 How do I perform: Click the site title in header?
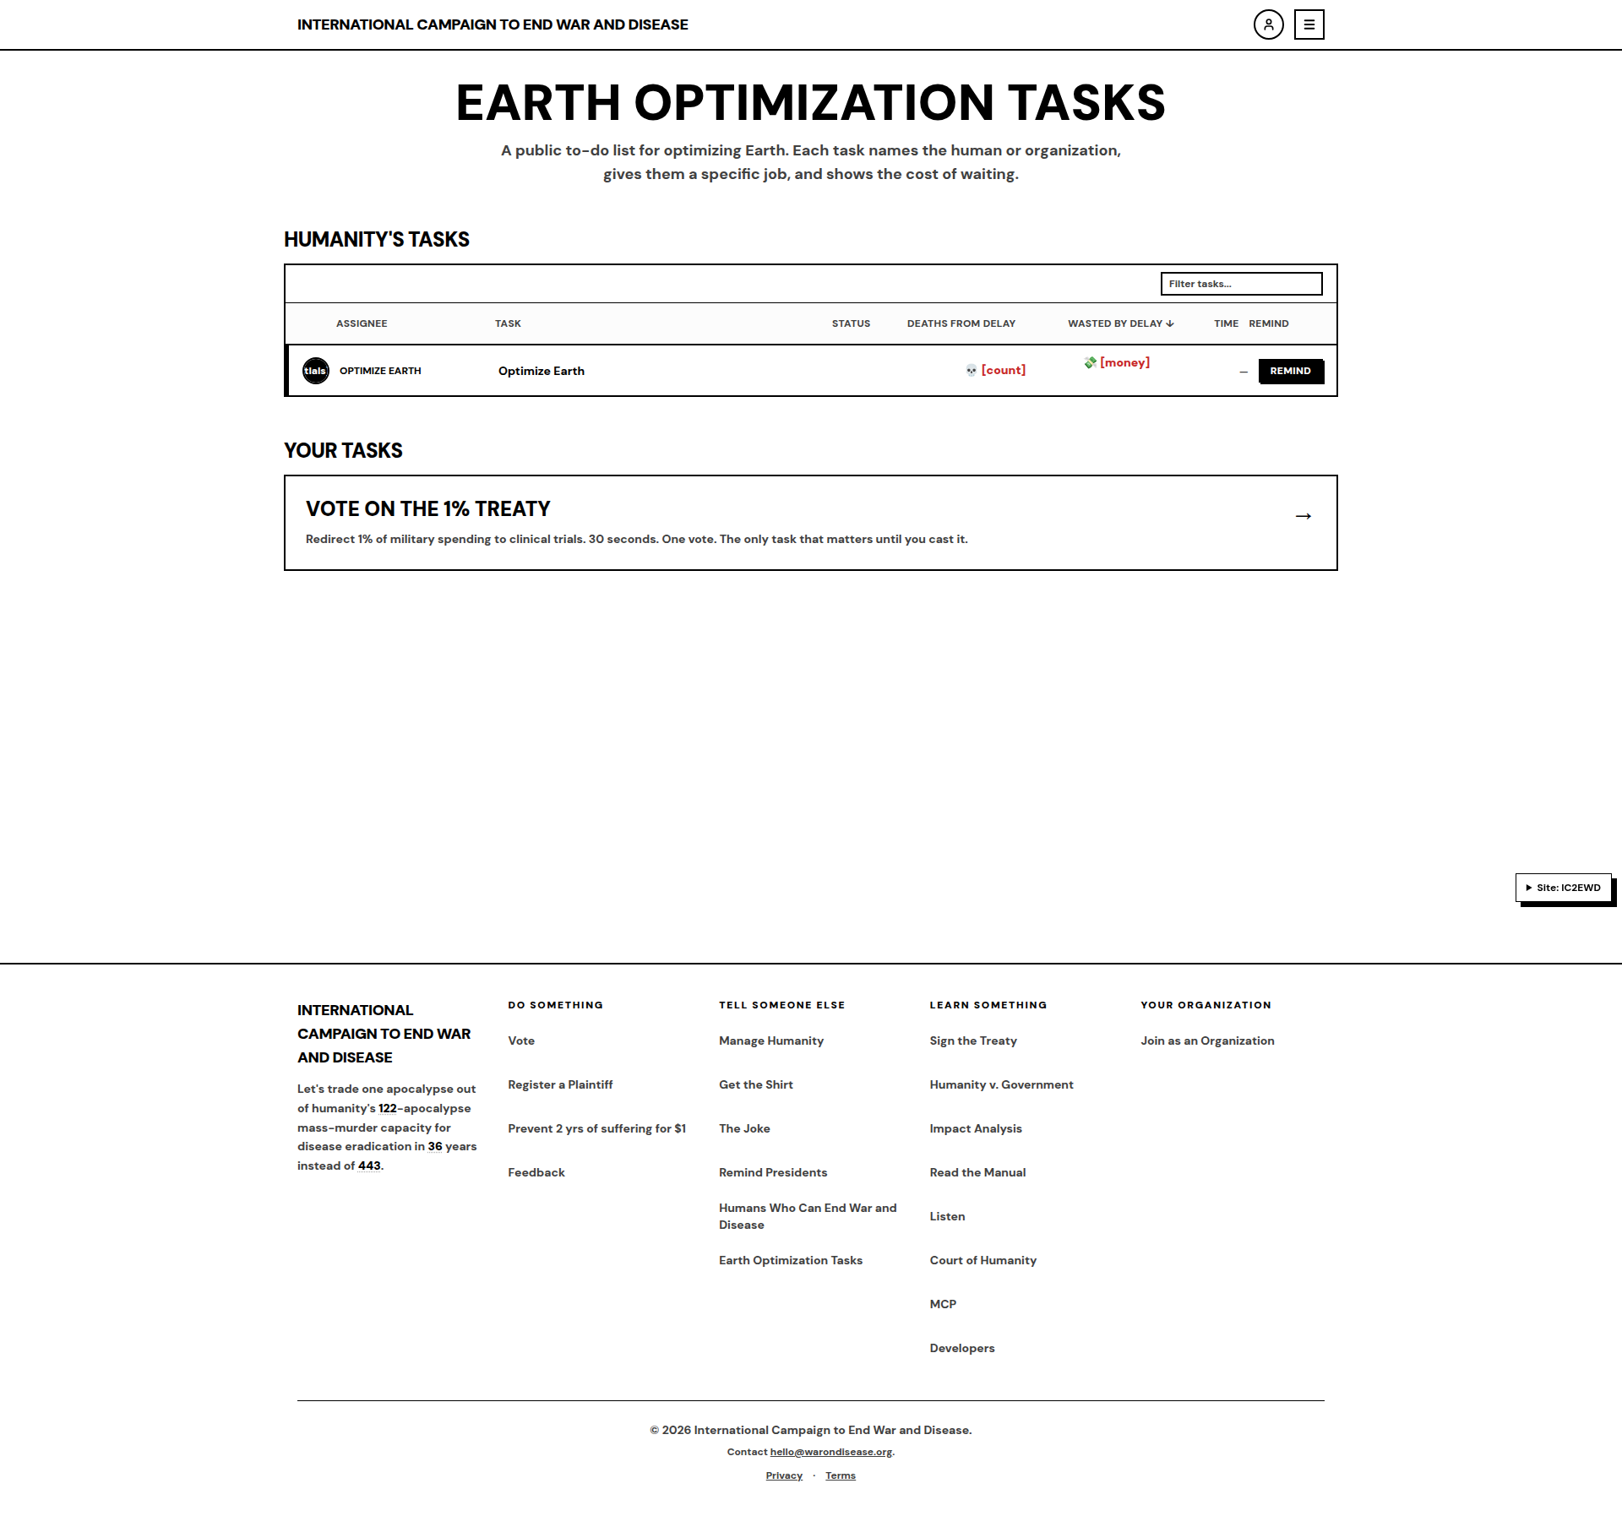[x=493, y=24]
